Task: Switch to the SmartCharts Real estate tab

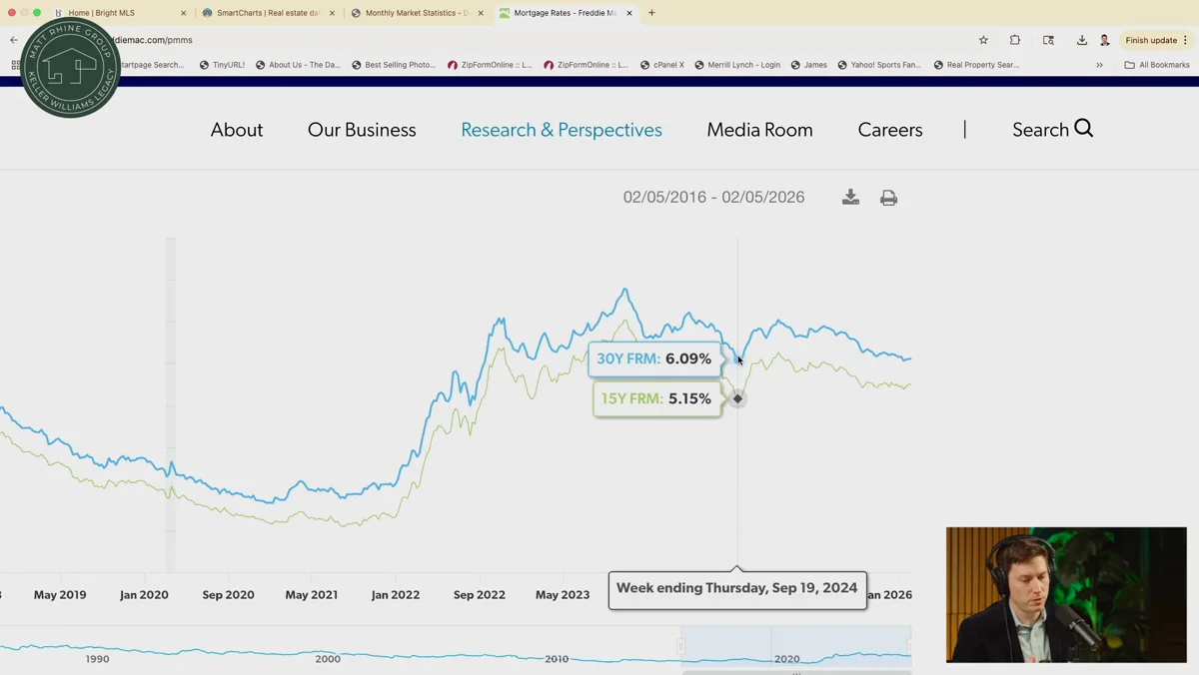Action: (x=266, y=13)
